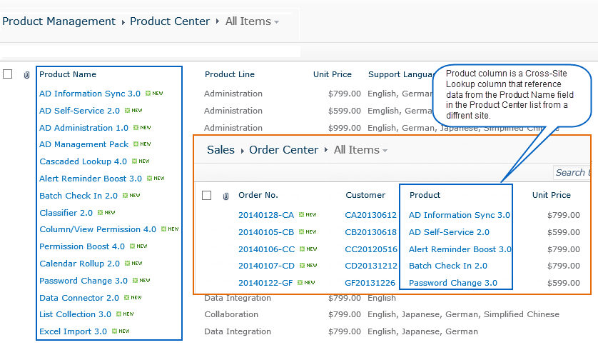
Task: Click NEW badge next to order 20140128-CA
Action: tap(308, 215)
